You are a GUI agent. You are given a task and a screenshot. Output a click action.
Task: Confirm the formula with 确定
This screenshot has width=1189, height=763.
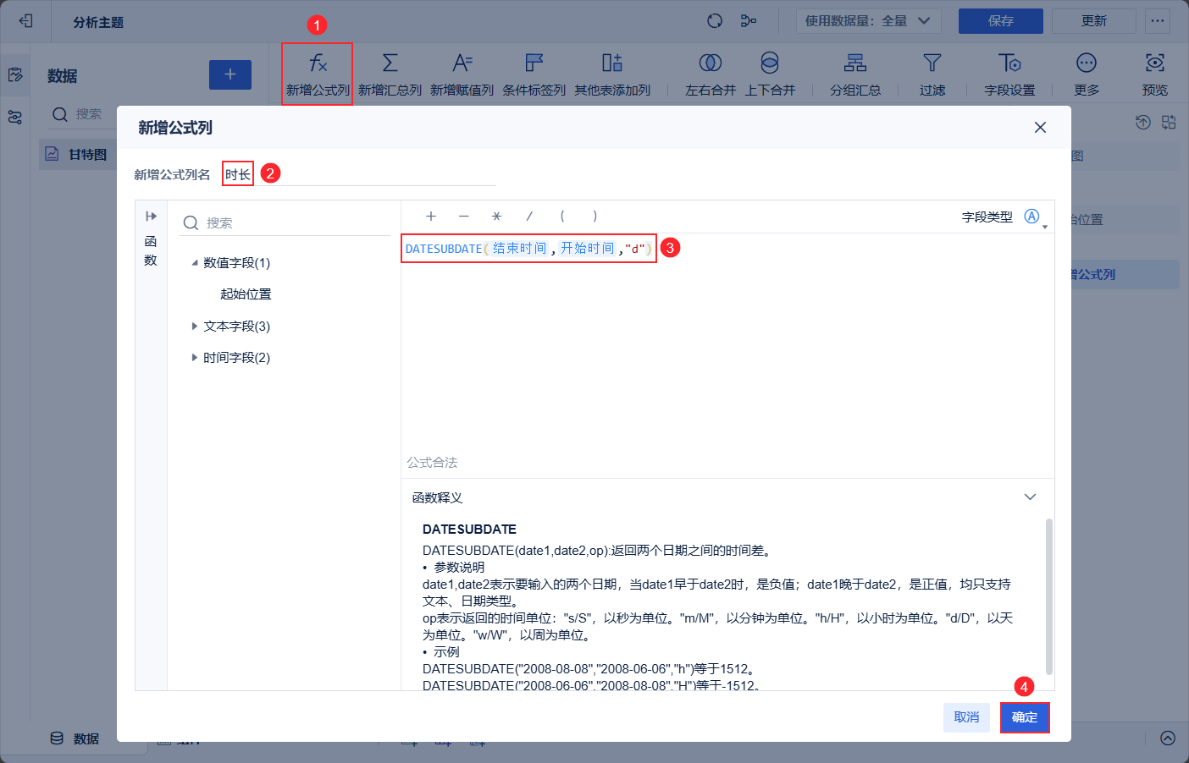[x=1025, y=717]
